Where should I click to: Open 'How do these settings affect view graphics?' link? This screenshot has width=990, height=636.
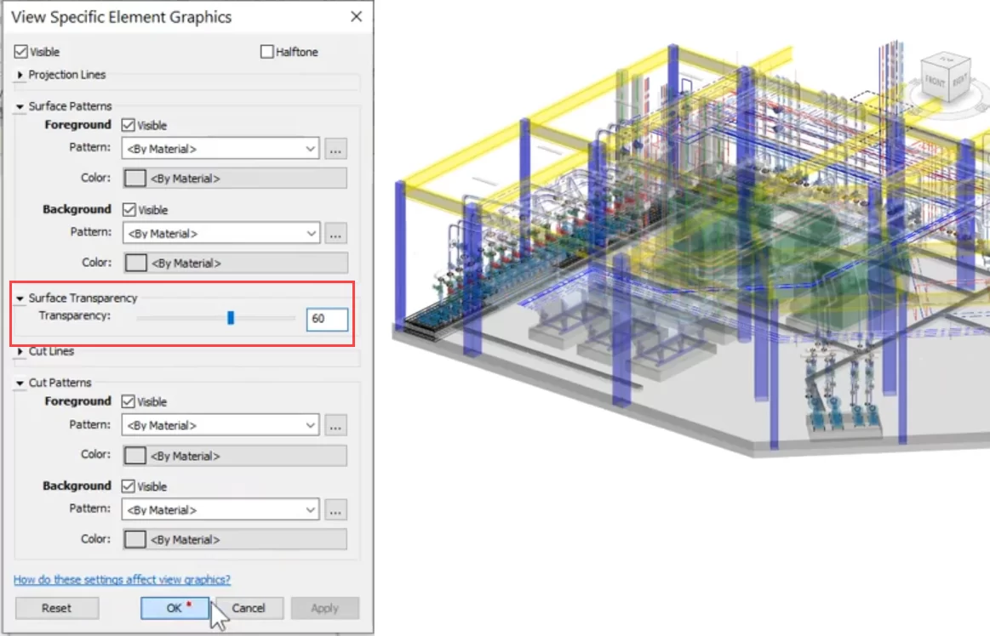122,580
